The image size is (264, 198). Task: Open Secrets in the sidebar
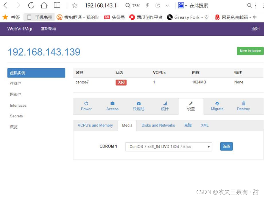click(x=16, y=116)
